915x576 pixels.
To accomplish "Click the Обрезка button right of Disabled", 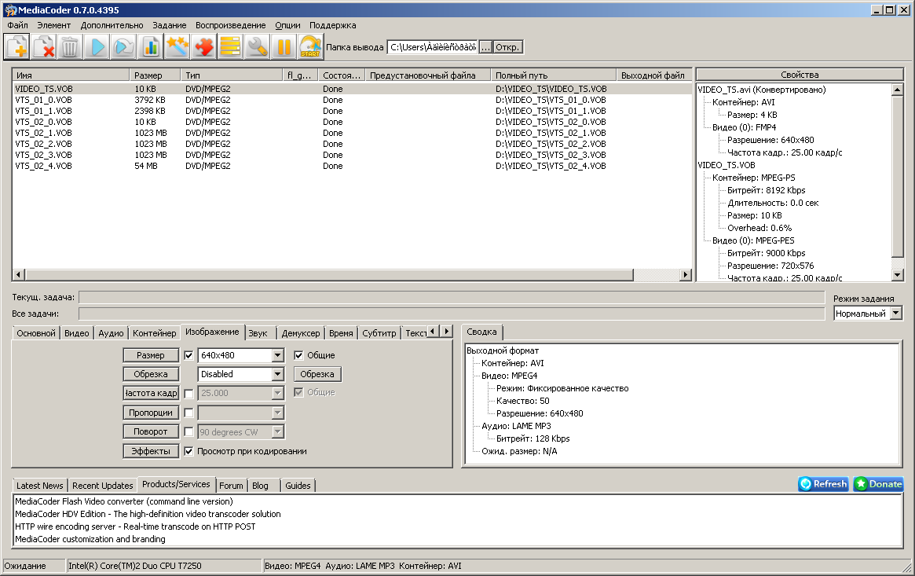I will pos(317,374).
